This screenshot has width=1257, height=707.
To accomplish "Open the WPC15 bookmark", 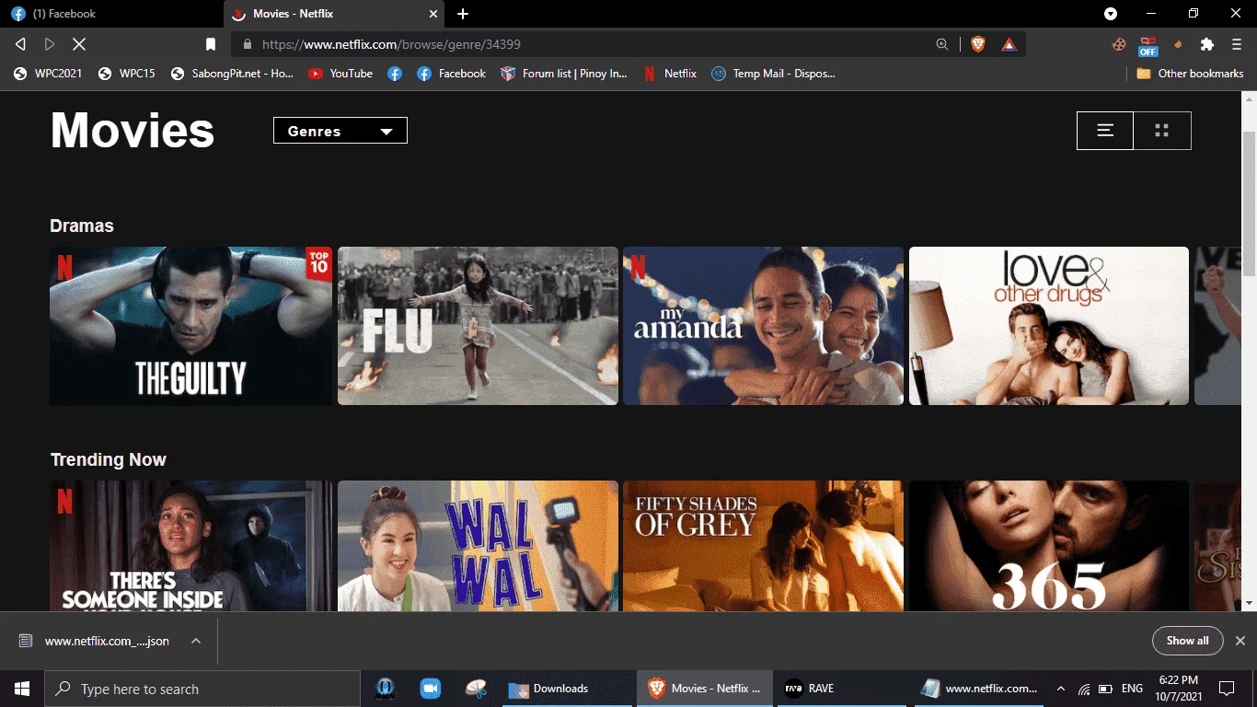I will click(x=127, y=74).
